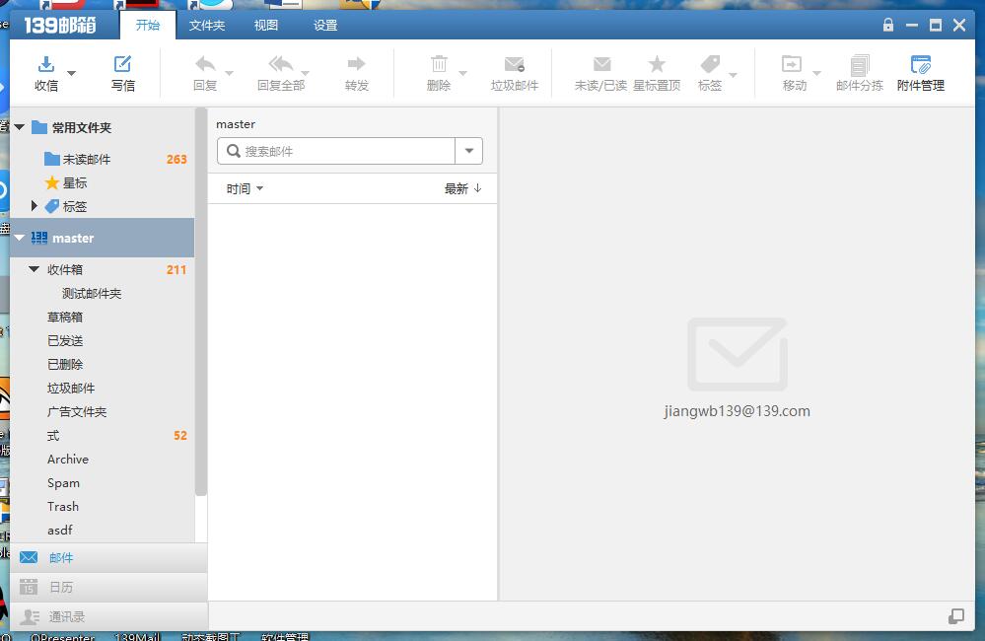The image size is (985, 641).
Task: Switch to the 邮件 mail view
Action: (x=108, y=557)
